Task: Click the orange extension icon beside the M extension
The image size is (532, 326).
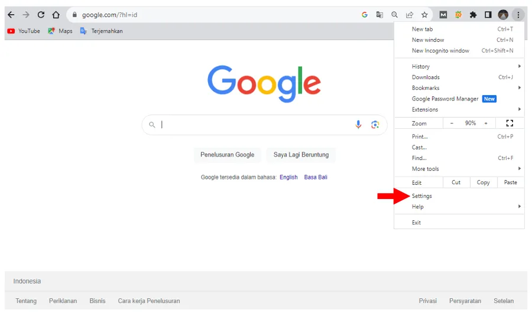Action: (458, 15)
